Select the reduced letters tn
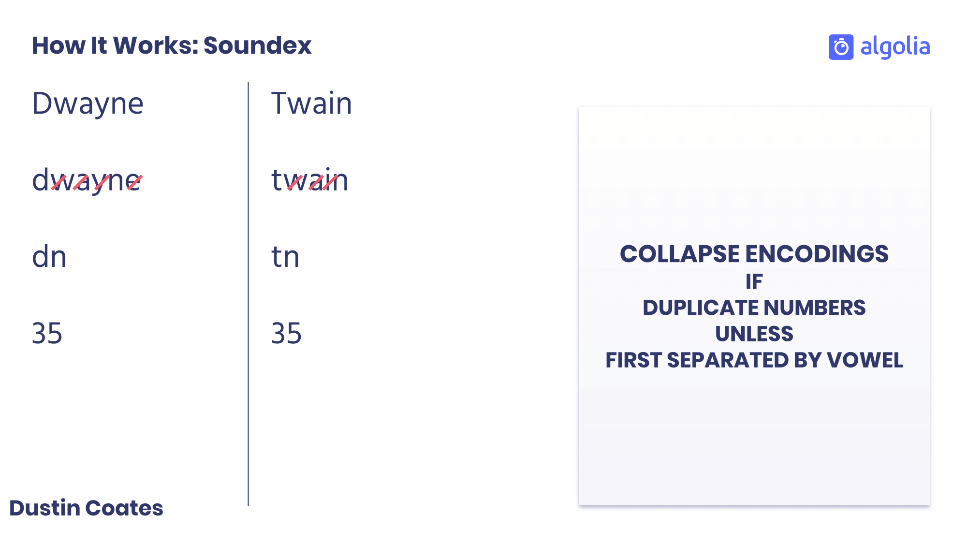The height and width of the screenshot is (544, 967). [285, 257]
